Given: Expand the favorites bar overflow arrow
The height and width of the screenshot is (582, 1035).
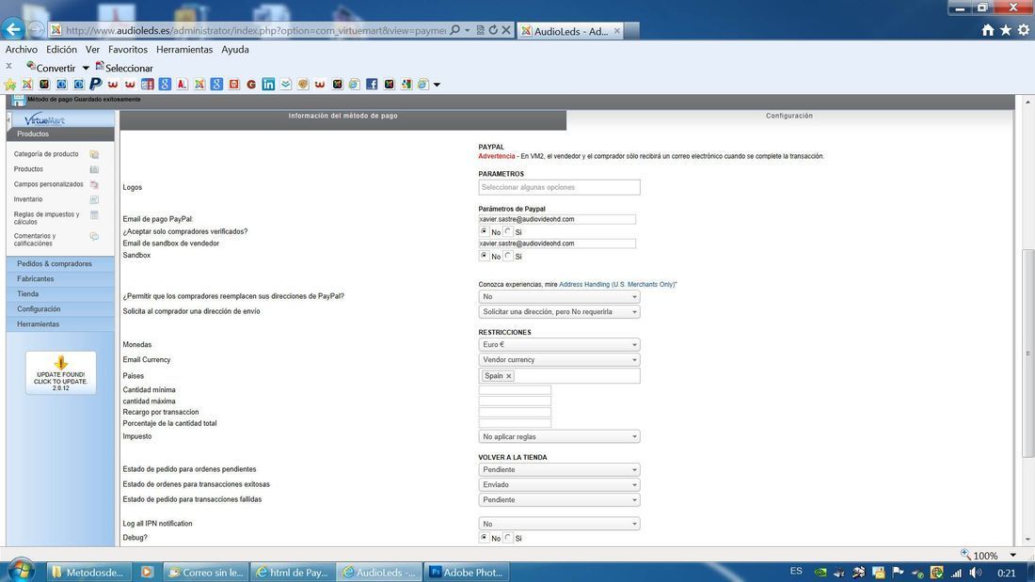Looking at the screenshot, I should 437,85.
